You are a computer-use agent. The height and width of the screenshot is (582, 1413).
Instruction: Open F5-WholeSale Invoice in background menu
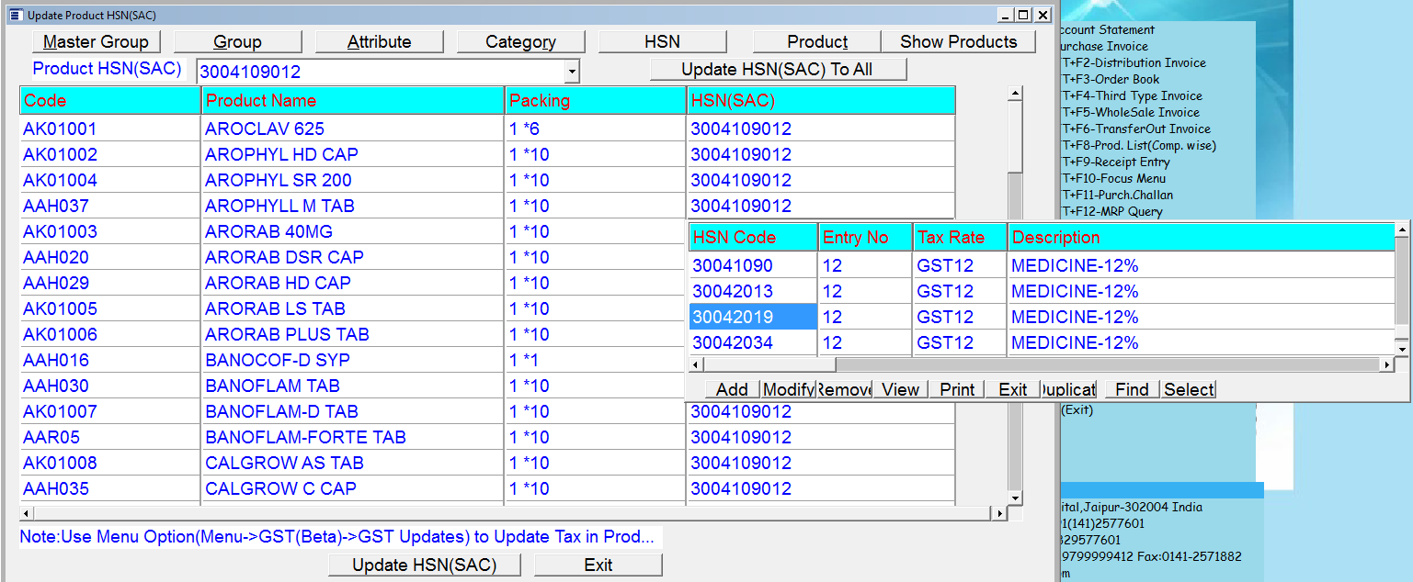(1132, 112)
